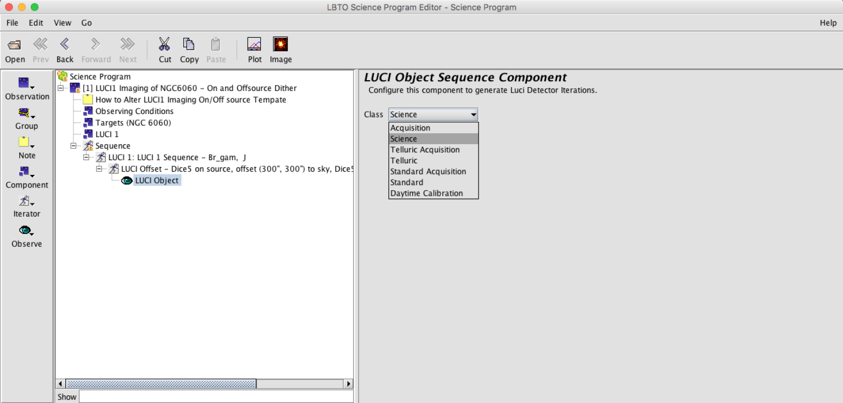
Task: Click the eye icon beside LUCI Object
Action: tap(127, 180)
